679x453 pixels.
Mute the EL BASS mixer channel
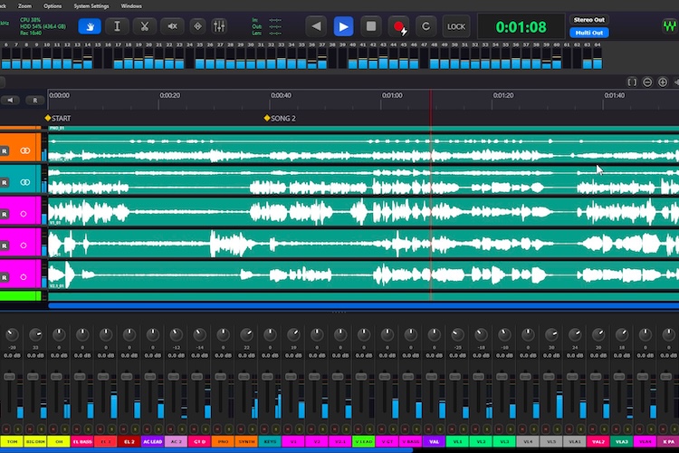[76, 429]
